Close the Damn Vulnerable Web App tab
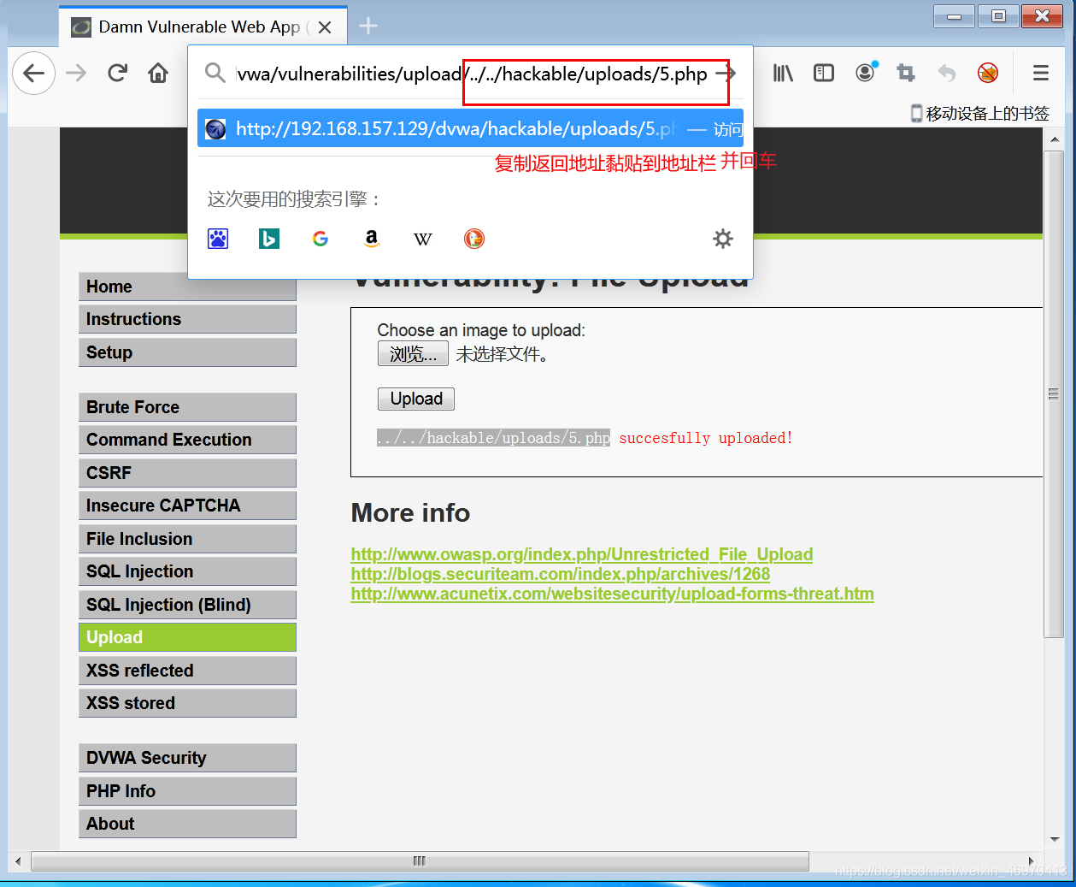The width and height of the screenshot is (1076, 887). (x=325, y=27)
